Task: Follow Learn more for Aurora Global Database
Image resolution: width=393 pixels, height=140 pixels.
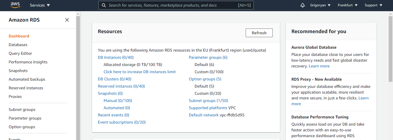Action: pos(319,66)
